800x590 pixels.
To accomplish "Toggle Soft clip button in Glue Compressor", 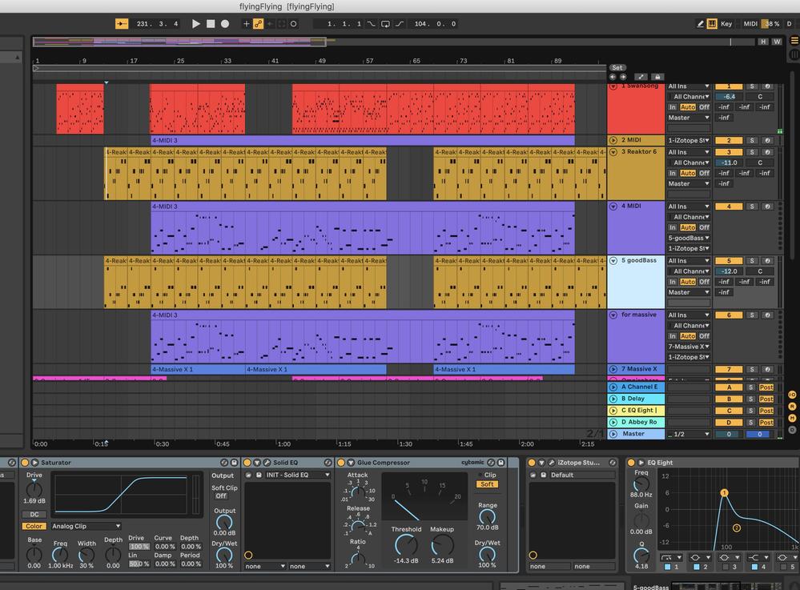I will [487, 484].
